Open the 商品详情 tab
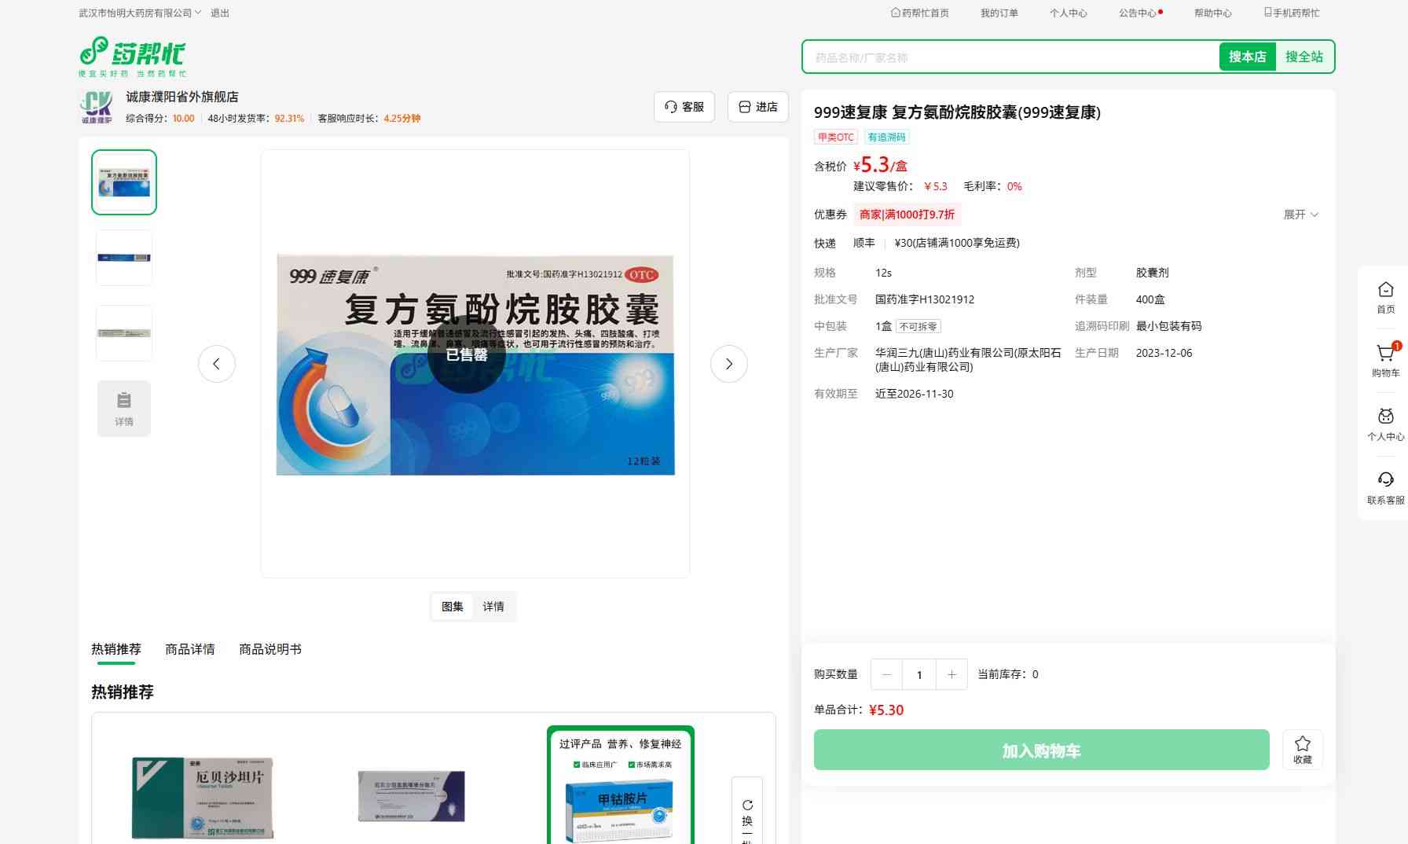The image size is (1408, 844). 190,649
